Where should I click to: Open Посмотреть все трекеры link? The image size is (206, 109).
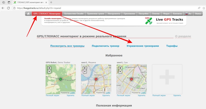tap(67, 46)
